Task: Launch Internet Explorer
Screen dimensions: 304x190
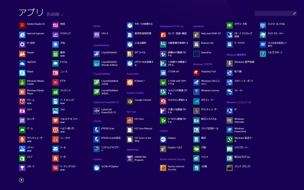Action: pos(32,35)
